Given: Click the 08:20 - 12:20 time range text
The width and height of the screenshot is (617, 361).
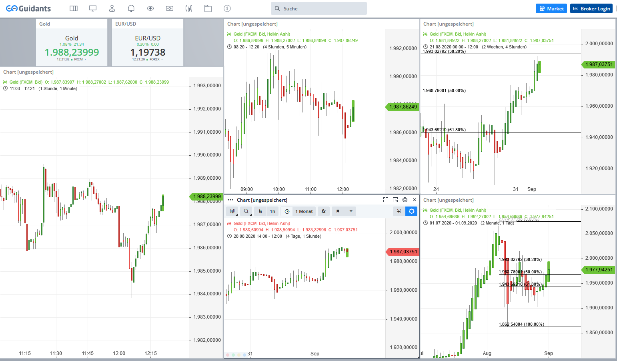Looking at the screenshot, I should [x=246, y=47].
